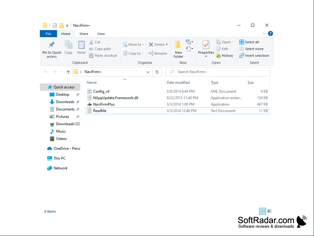Open Recent locations dropdown
Viewport: 314px width, 236px height.
[62, 72]
